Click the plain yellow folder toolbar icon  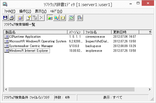(x=63, y=18)
